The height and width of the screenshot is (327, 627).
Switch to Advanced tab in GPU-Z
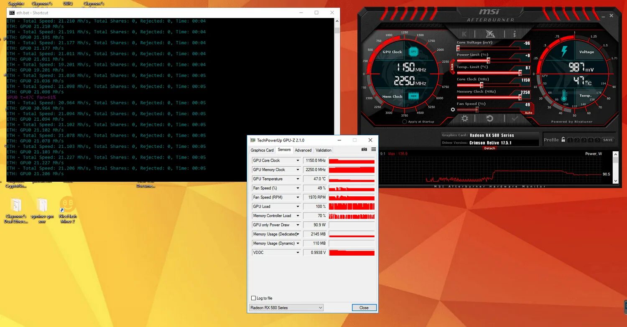point(303,150)
